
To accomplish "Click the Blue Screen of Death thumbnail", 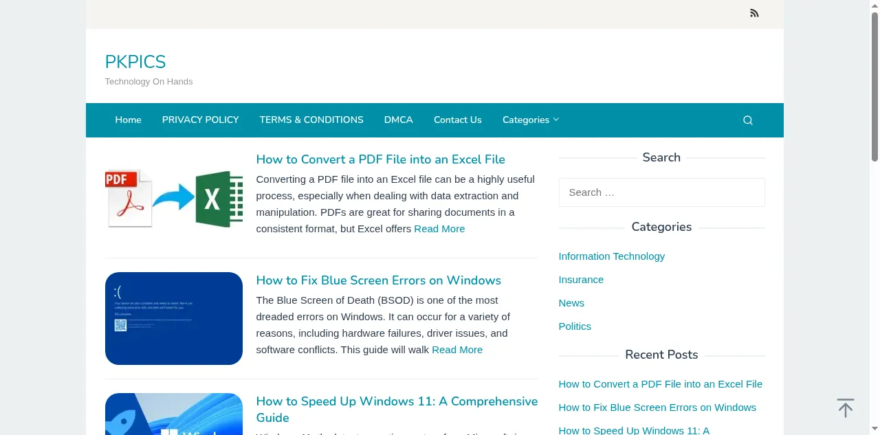I will coord(174,318).
